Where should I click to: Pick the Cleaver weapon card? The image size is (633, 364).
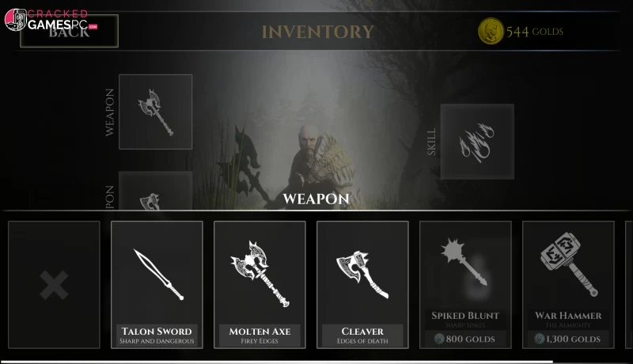362,285
